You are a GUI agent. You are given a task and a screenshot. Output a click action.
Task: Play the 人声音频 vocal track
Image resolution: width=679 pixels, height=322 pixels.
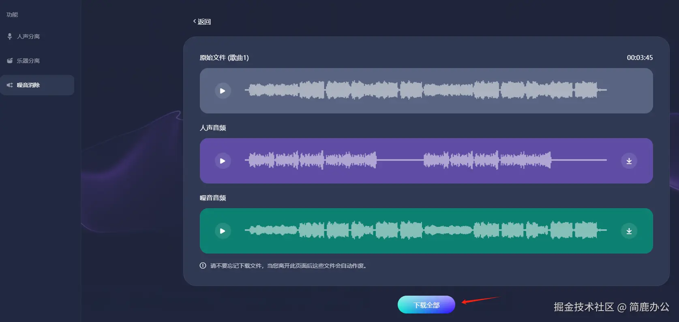tap(223, 161)
